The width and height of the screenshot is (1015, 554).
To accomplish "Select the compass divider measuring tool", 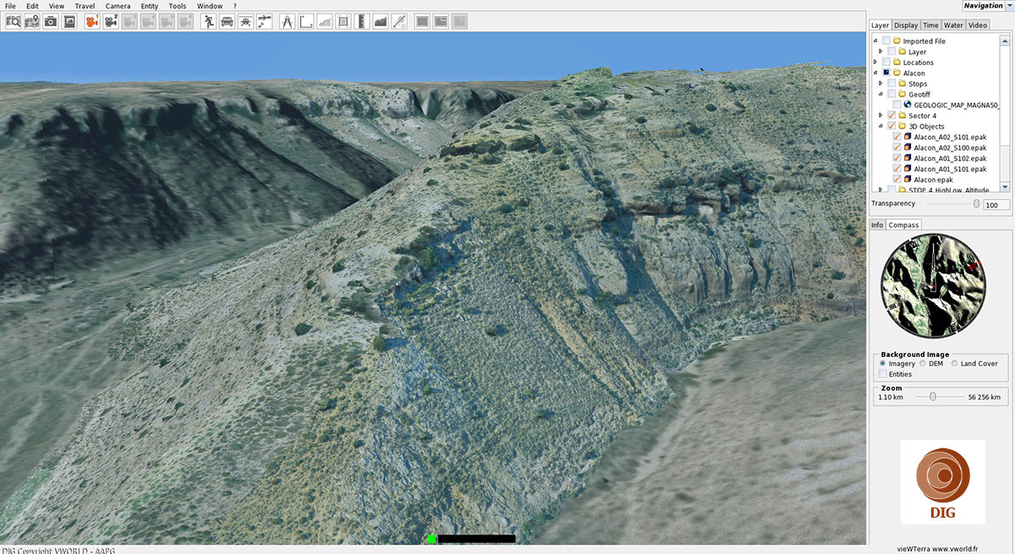I will coord(288,21).
